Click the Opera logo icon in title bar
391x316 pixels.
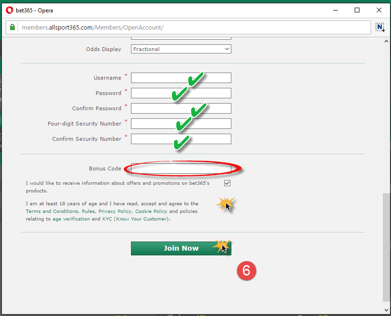tap(10, 10)
